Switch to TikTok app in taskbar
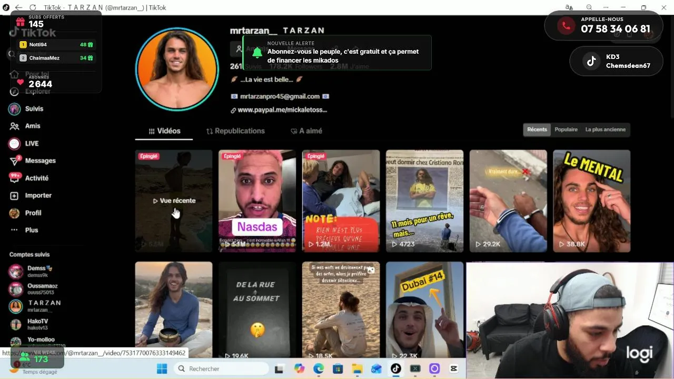674x379 pixels. coord(395,368)
